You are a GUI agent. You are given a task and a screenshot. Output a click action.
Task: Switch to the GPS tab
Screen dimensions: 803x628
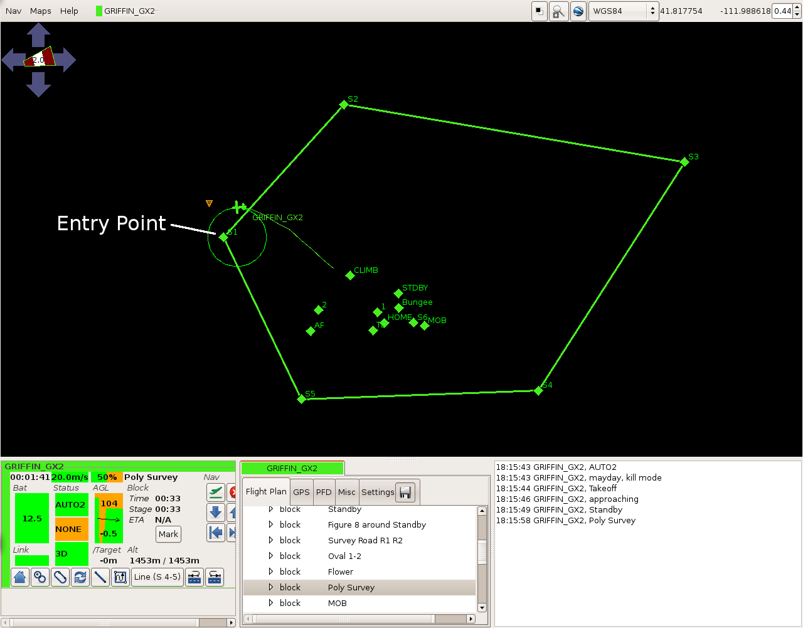click(x=301, y=492)
